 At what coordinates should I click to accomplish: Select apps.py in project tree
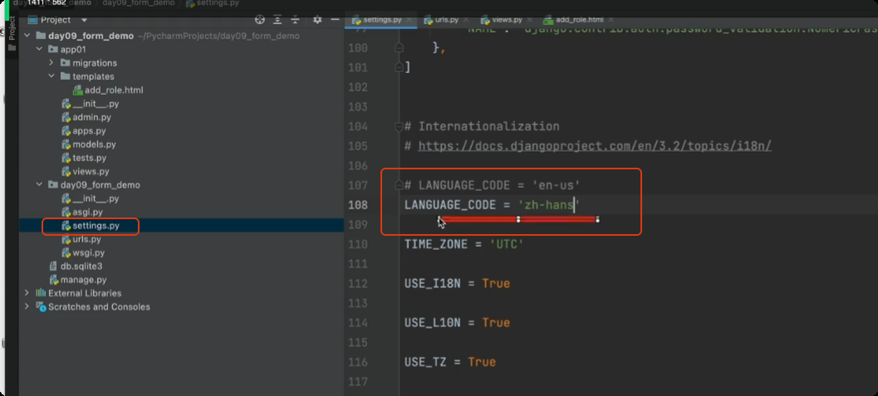(84, 131)
